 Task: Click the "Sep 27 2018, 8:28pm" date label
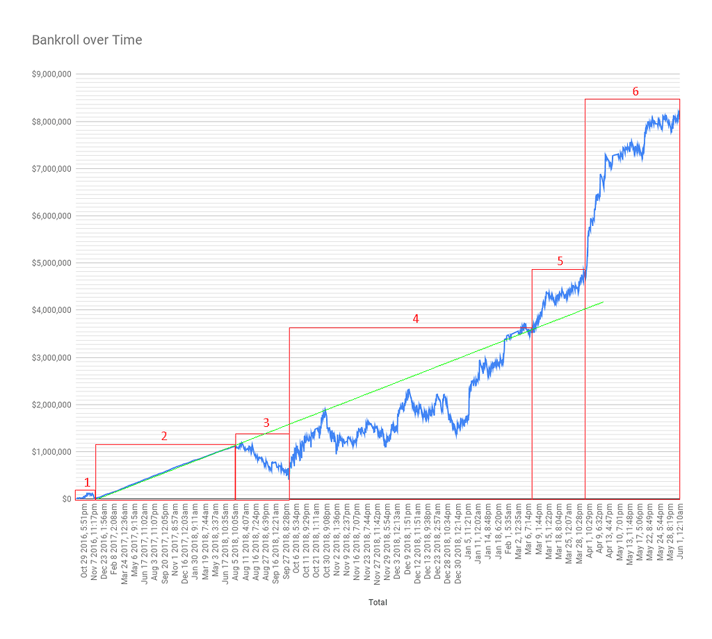[x=286, y=542]
